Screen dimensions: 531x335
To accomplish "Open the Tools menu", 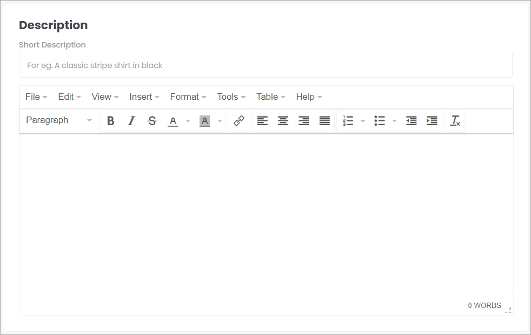I will pyautogui.click(x=231, y=97).
